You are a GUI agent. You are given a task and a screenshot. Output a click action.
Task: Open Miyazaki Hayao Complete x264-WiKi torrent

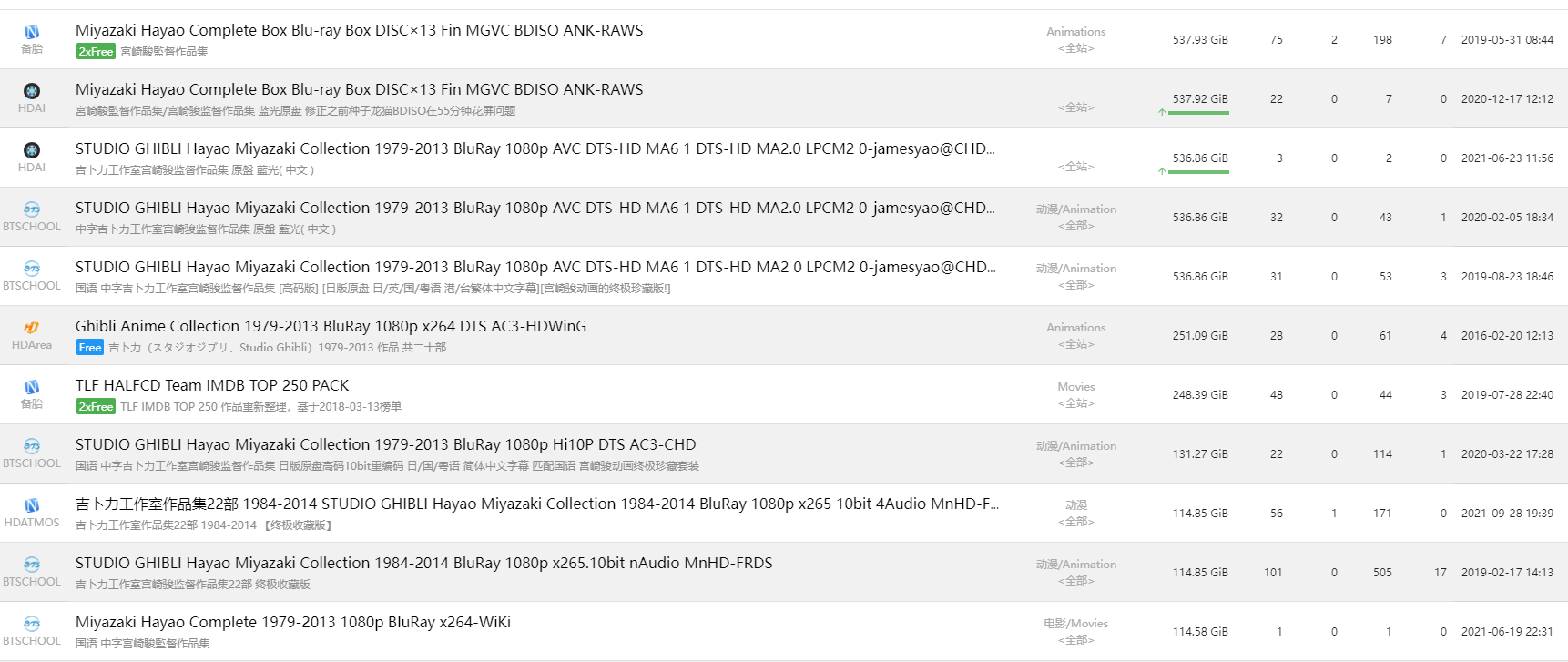(293, 622)
